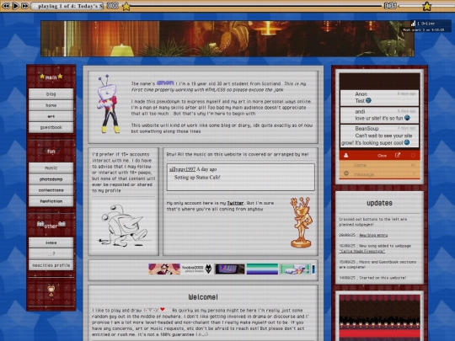This screenshot has width=455, height=341.
Task: Start playback with the play button
Action: click(x=16, y=6)
